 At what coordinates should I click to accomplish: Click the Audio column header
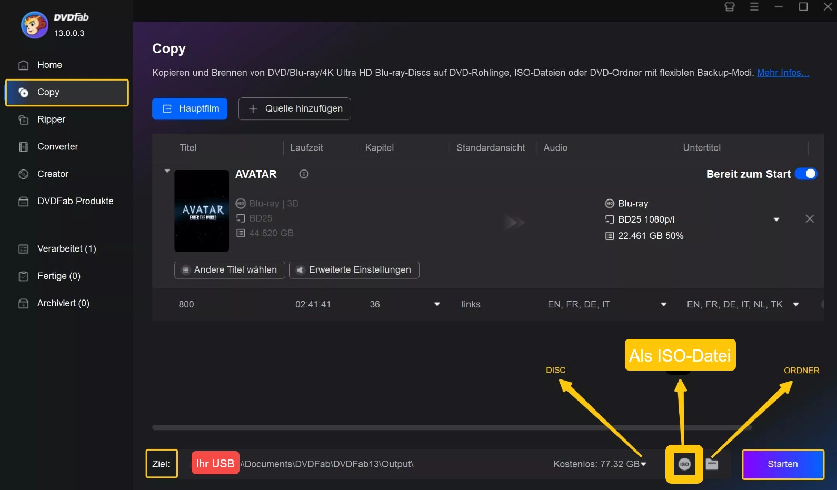pos(555,148)
